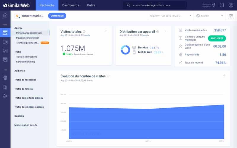Open the bottom play-store sidebar icon

point(5,96)
